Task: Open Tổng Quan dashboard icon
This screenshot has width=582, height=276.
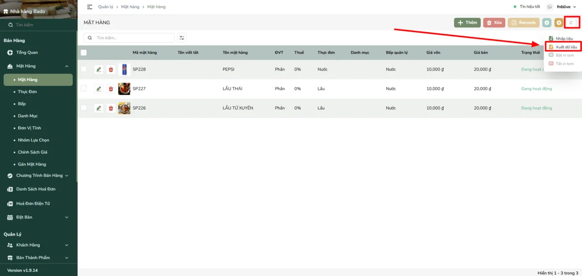Action: pos(11,52)
